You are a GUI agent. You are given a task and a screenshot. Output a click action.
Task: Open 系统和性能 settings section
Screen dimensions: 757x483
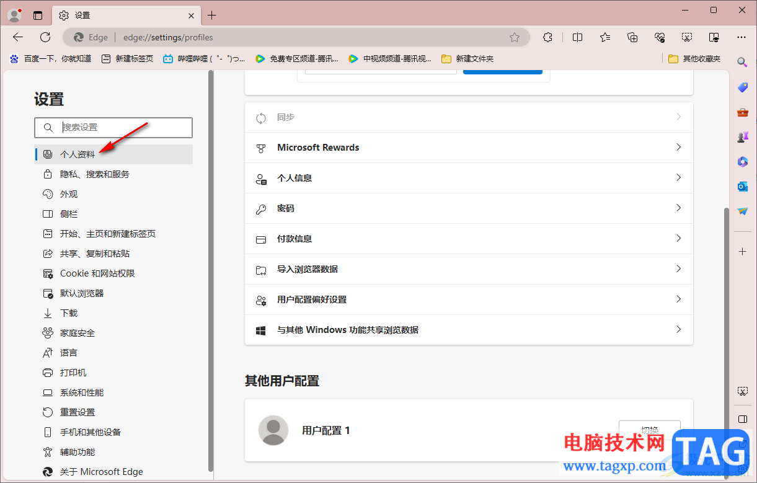coord(113,392)
